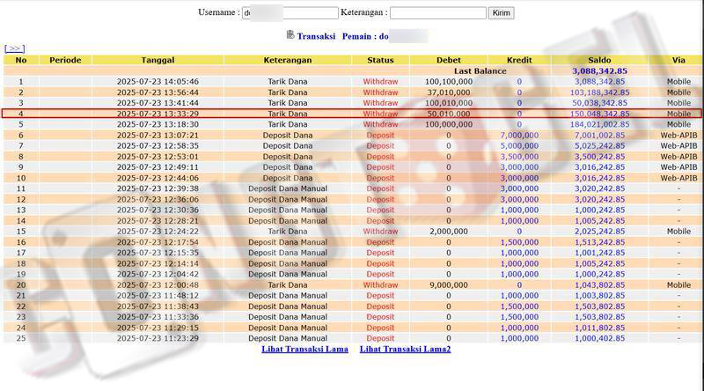
Task: Click the [>>] expand link
Action: pos(14,49)
